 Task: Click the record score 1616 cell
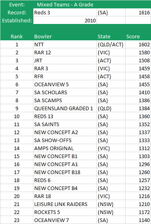coord(138,12)
